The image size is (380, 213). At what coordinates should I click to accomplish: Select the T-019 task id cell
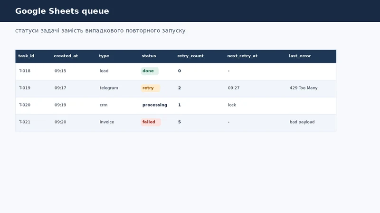coord(25,88)
